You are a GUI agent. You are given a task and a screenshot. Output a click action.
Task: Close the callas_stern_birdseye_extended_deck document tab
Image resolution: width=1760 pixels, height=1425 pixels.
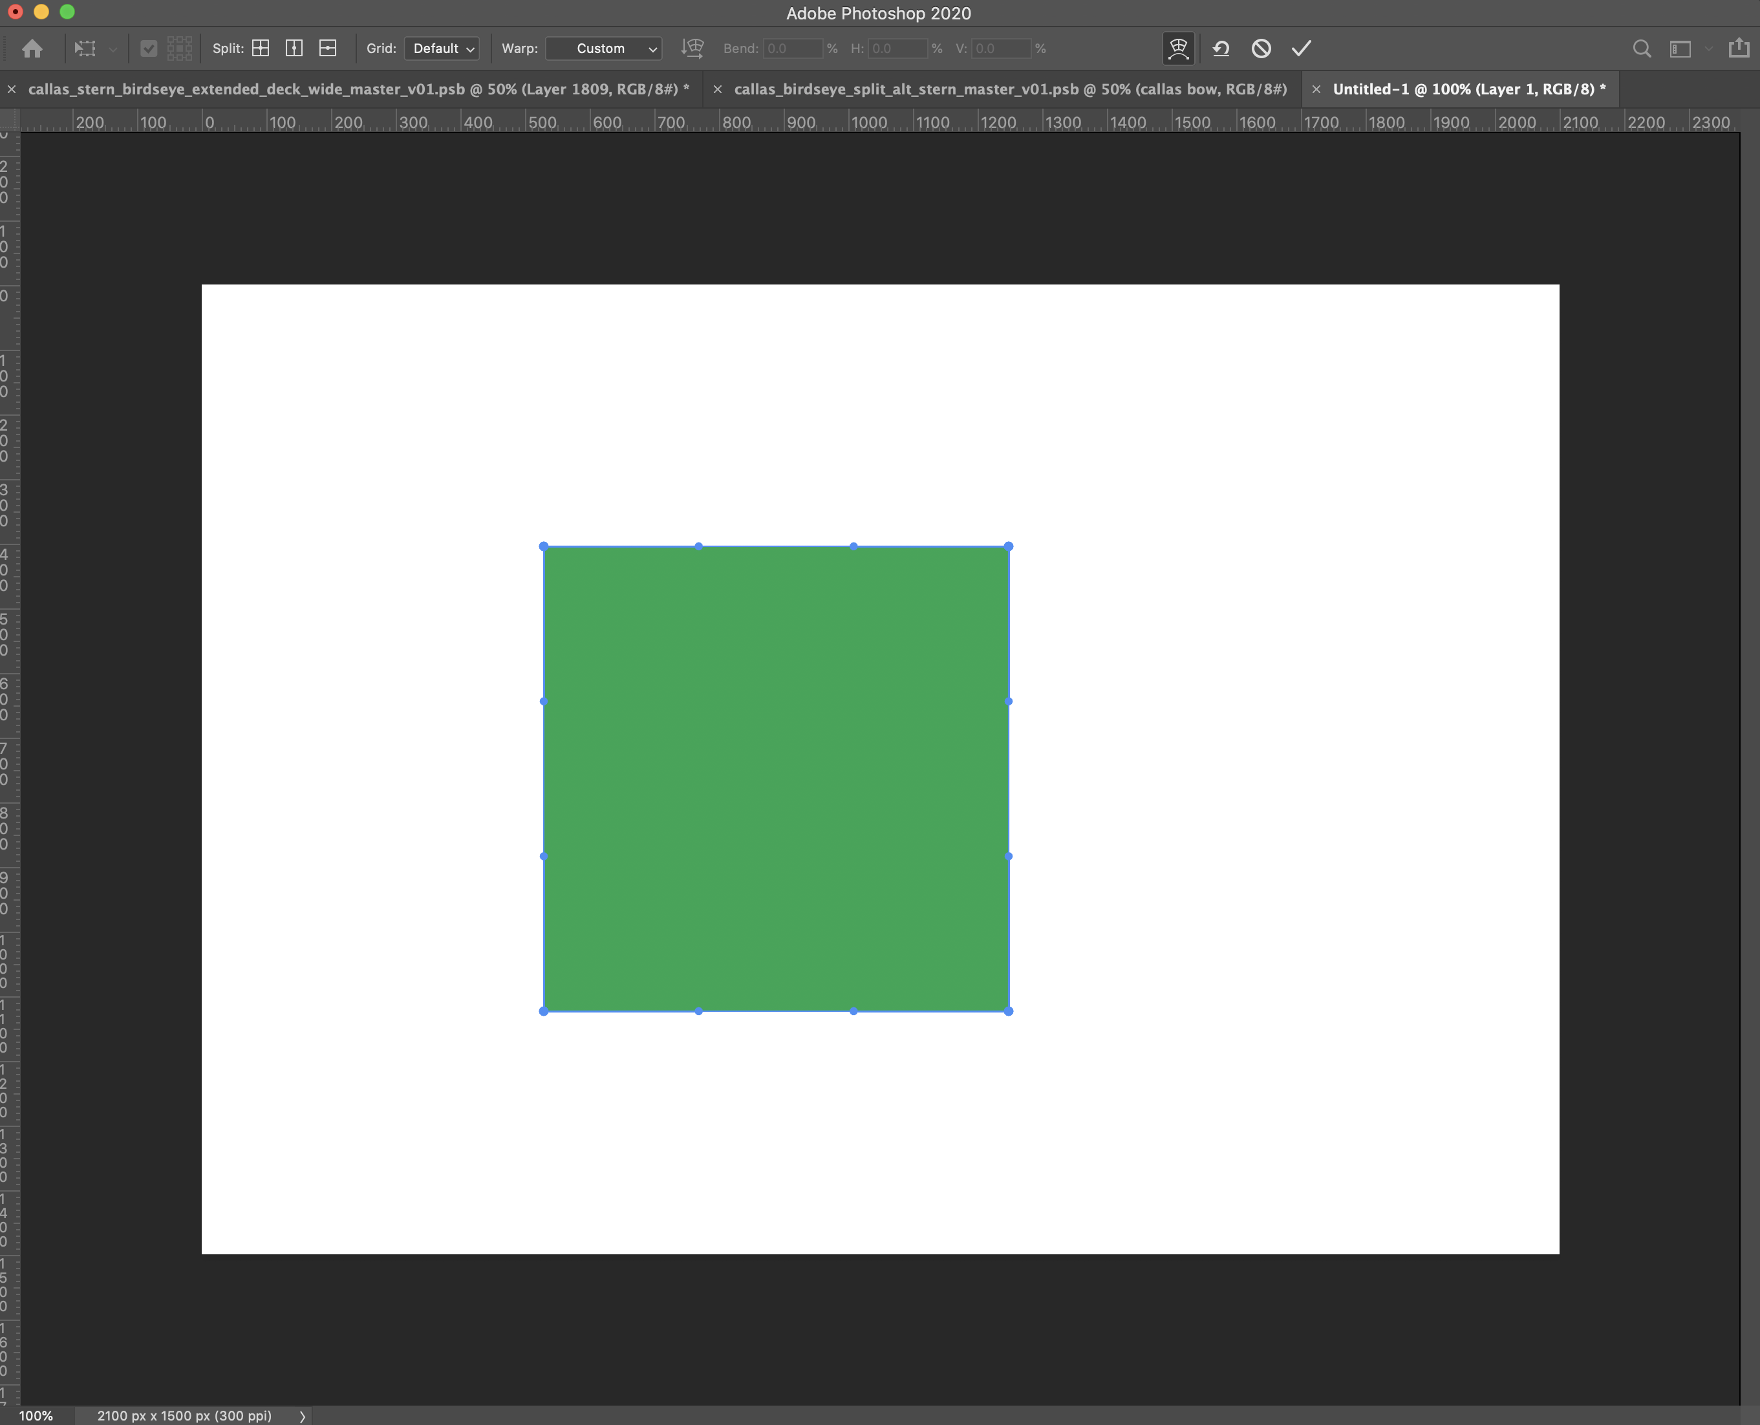(x=12, y=89)
